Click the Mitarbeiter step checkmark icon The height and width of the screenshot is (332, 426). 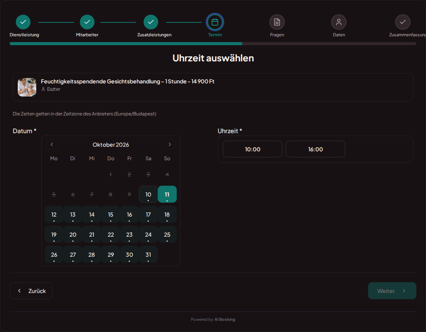[x=87, y=22]
